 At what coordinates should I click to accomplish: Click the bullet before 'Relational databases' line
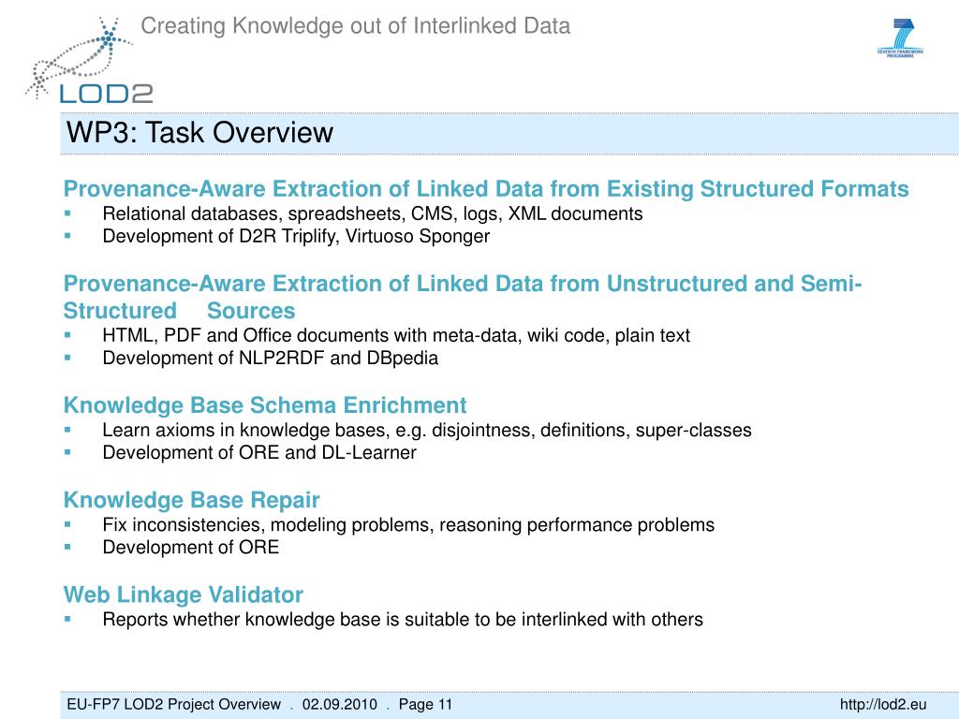(x=68, y=213)
